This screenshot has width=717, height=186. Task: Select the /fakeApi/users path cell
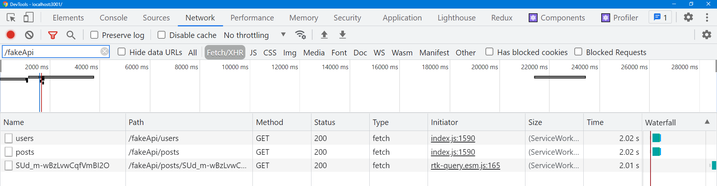click(189, 138)
